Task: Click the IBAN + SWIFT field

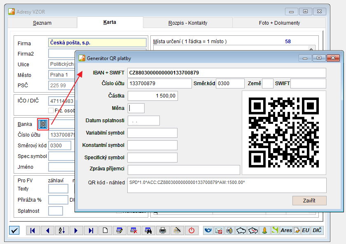Action: 227,73
